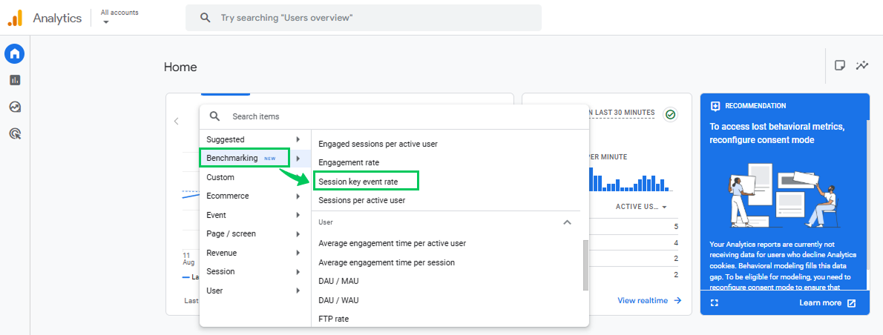This screenshot has width=883, height=335.
Task: Click the previous card chevron arrow
Action: pos(177,121)
